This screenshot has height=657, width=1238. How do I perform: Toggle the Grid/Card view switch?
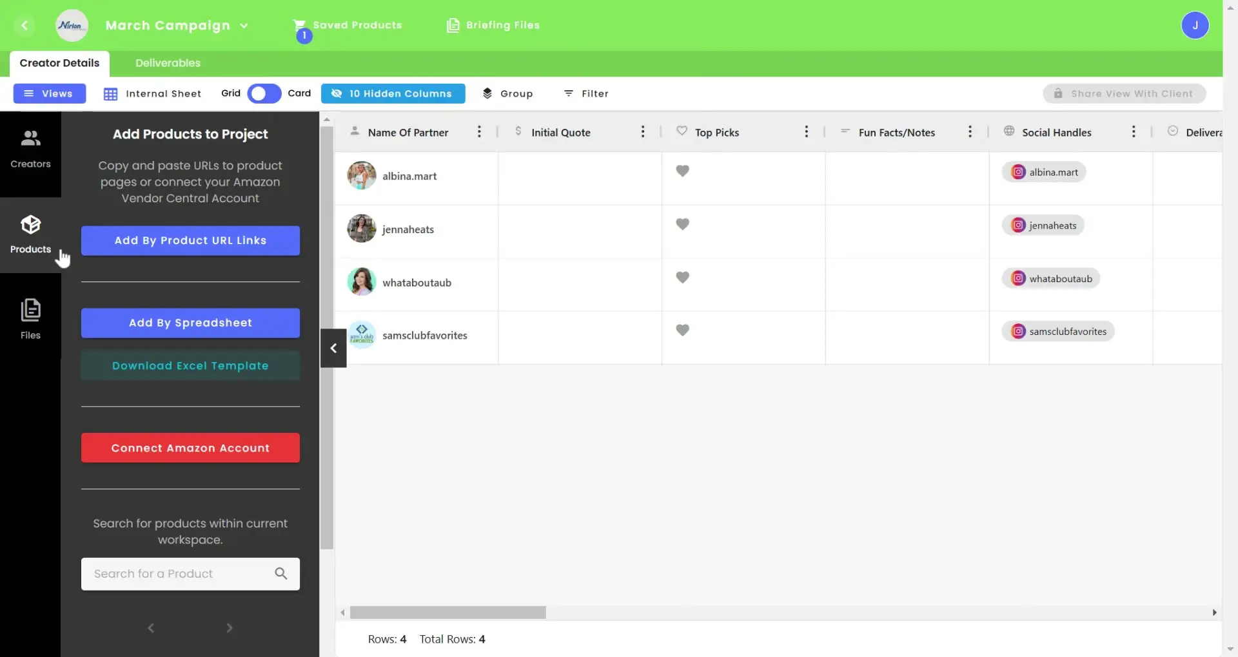[x=263, y=93]
